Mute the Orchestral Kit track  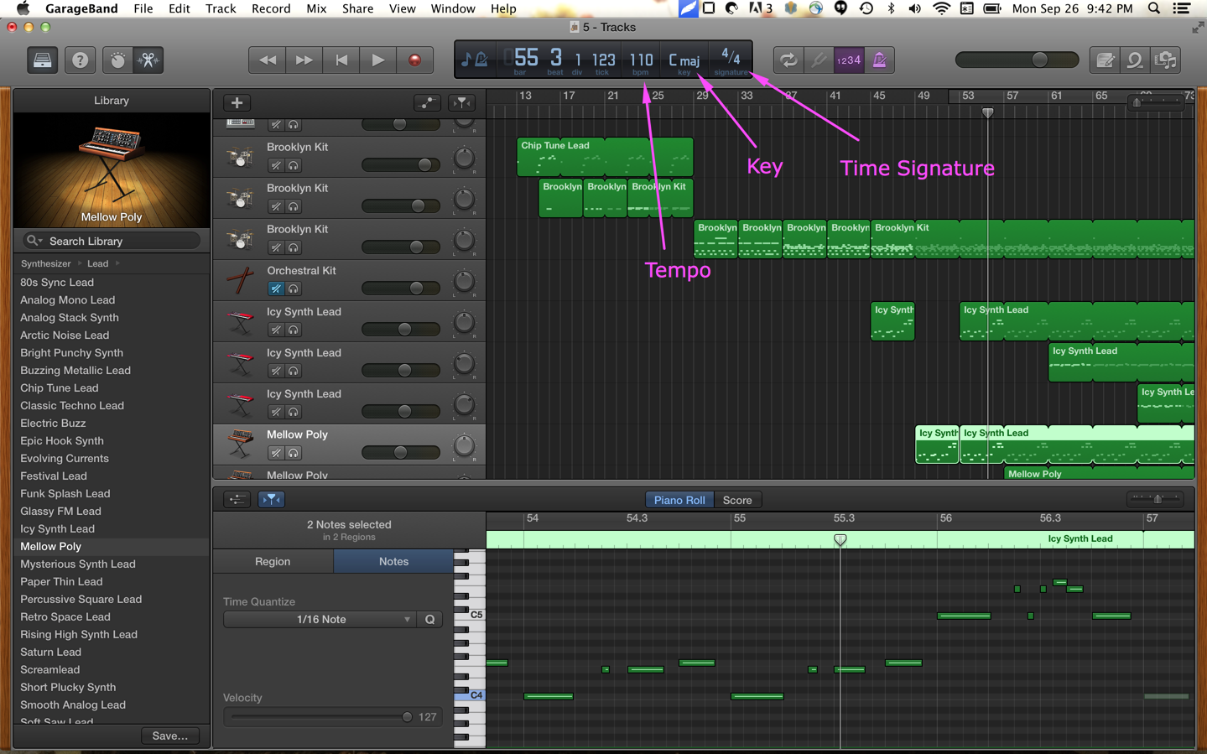(x=276, y=289)
